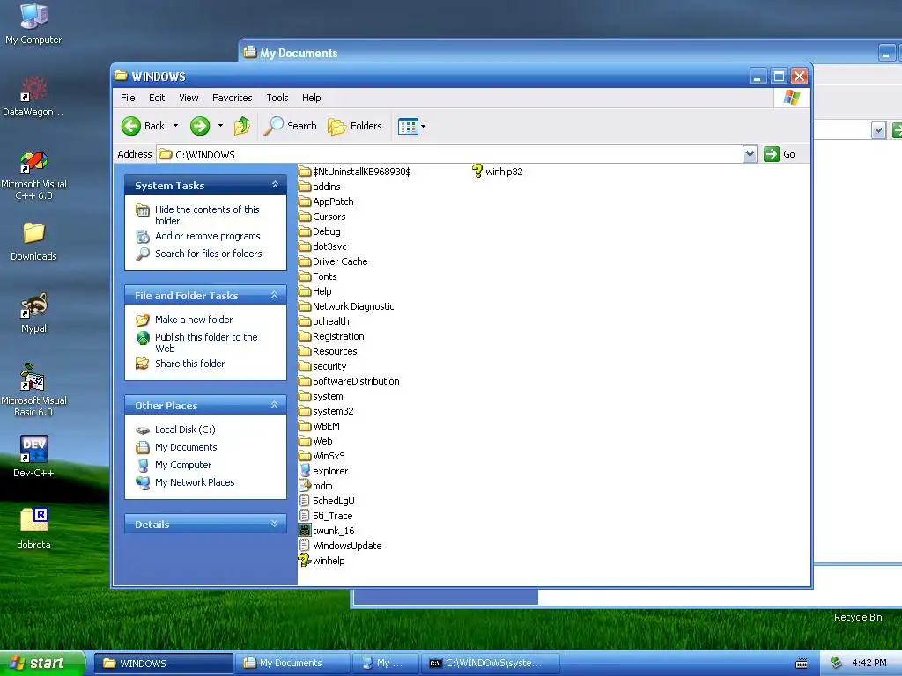Click the Start button

tap(42, 663)
